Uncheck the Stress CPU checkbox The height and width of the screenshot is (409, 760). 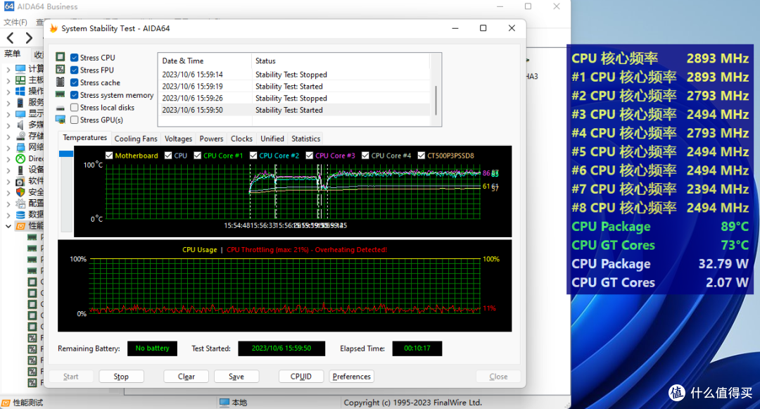74,58
